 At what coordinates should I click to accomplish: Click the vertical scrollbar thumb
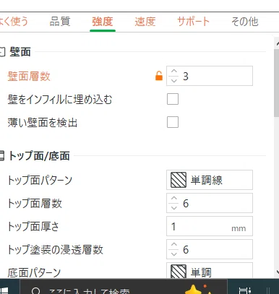pos(277,83)
